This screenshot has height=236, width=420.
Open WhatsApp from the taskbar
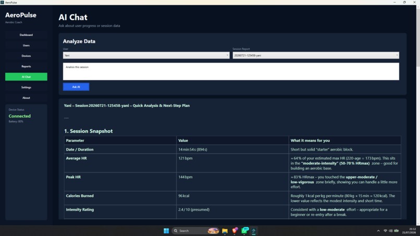click(x=244, y=231)
